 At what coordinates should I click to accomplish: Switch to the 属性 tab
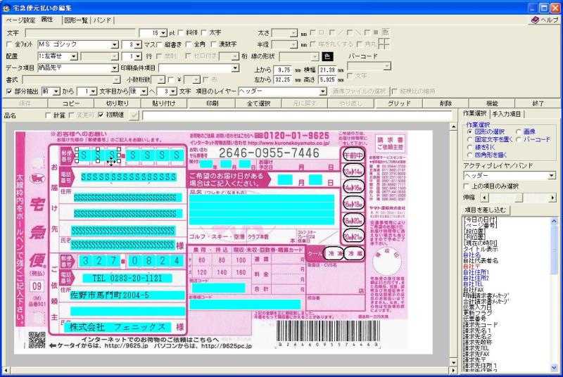coord(47,20)
